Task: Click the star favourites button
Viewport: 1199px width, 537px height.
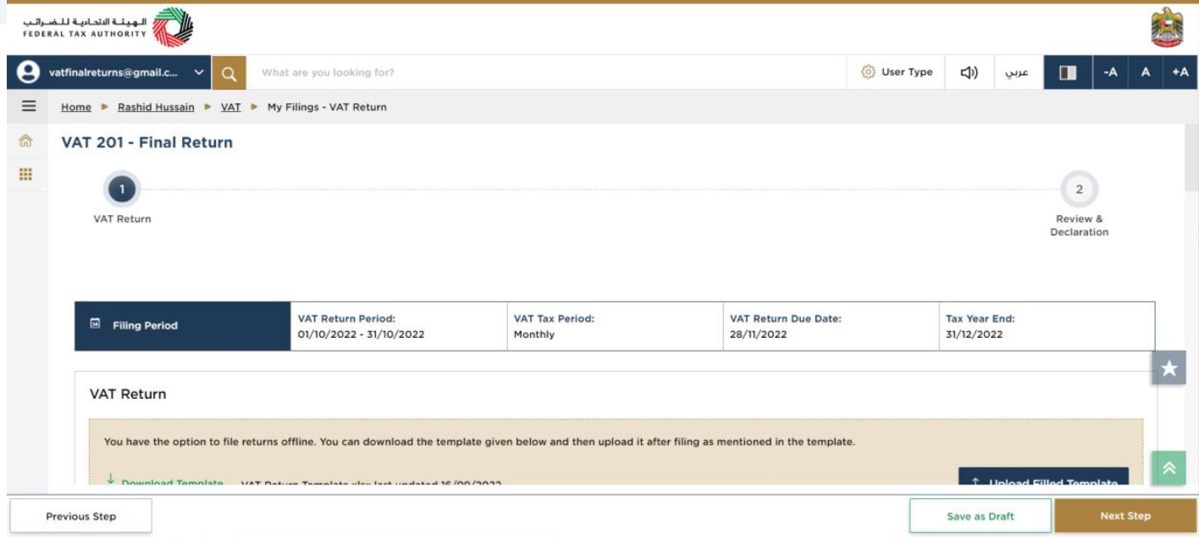Action: pos(1169,368)
